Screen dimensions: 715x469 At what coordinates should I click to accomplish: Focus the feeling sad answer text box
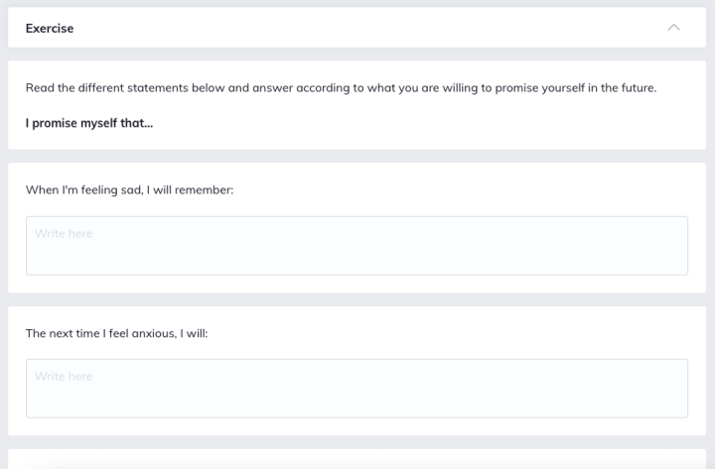tap(357, 246)
